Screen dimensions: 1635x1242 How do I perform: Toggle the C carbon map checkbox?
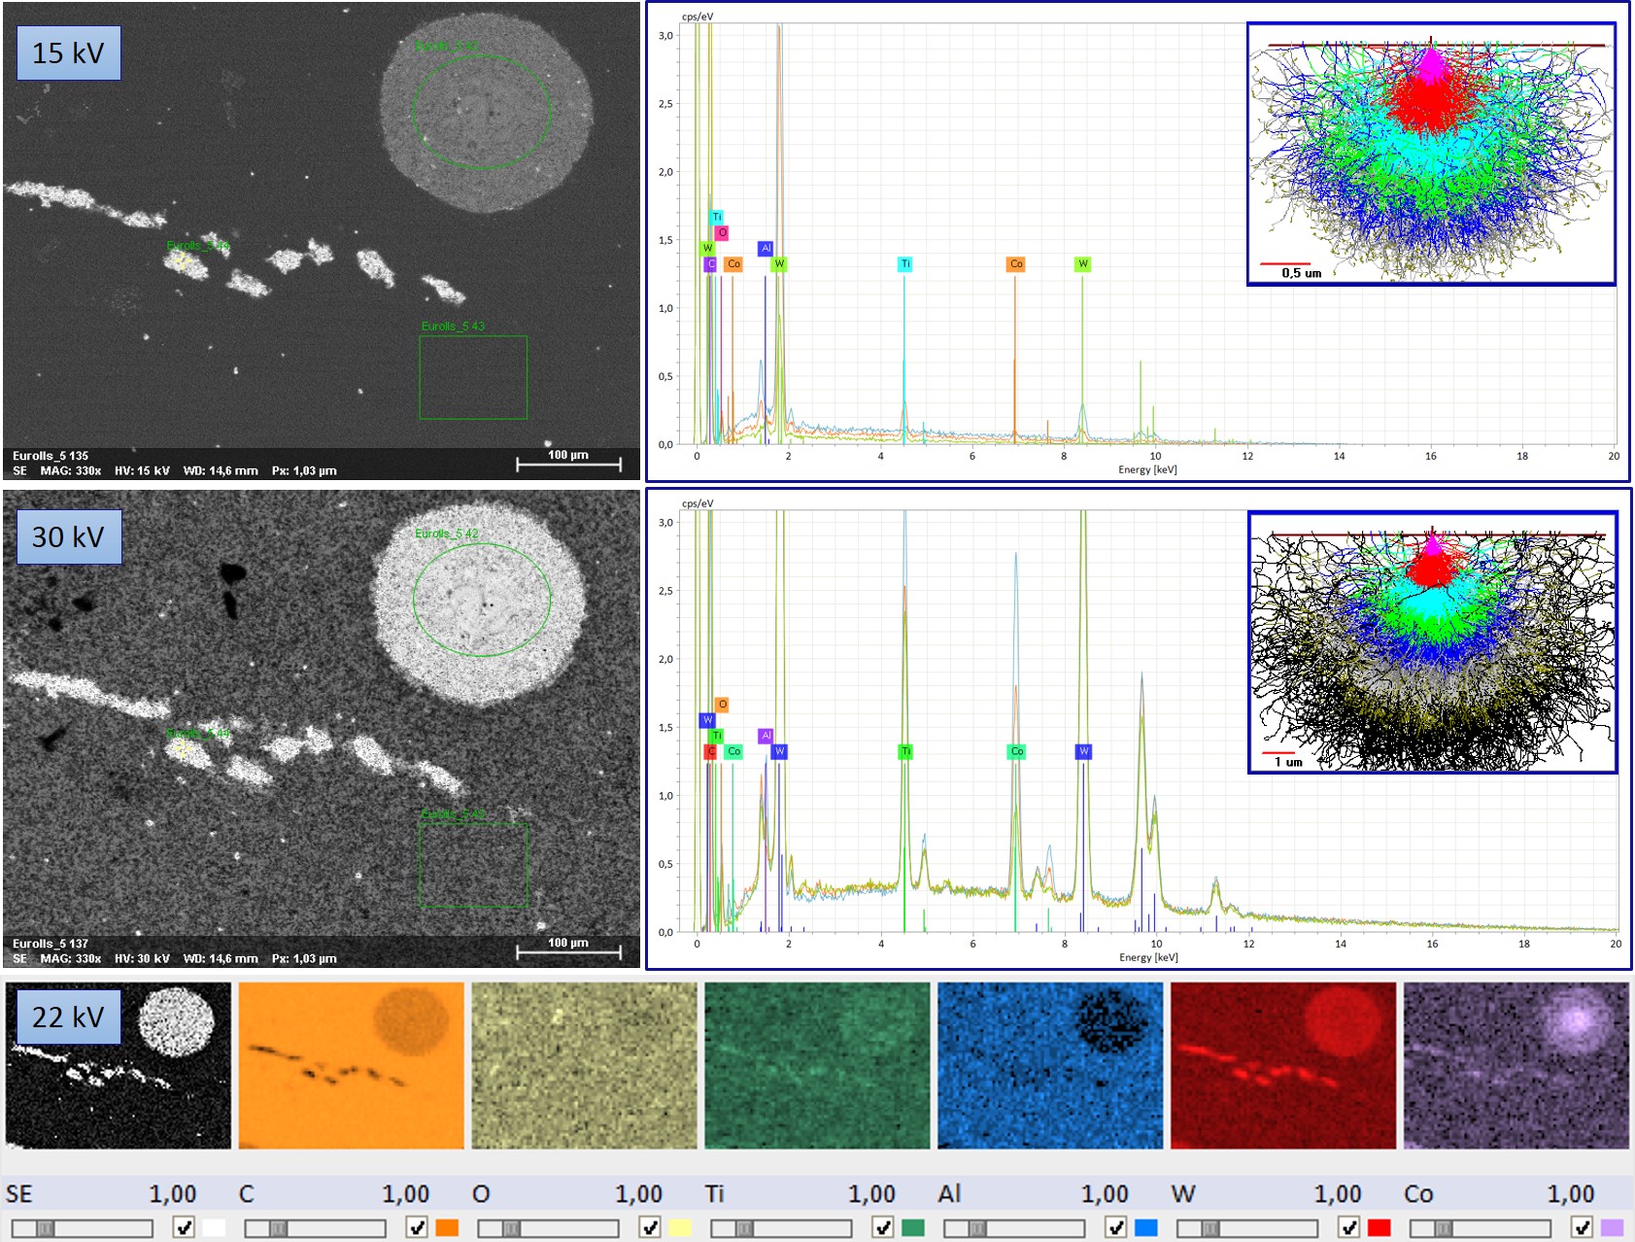(416, 1227)
